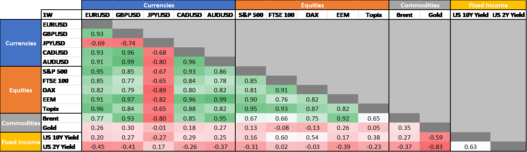Click the Equities column group header
This screenshot has height=152, width=527.
[x=312, y=5]
